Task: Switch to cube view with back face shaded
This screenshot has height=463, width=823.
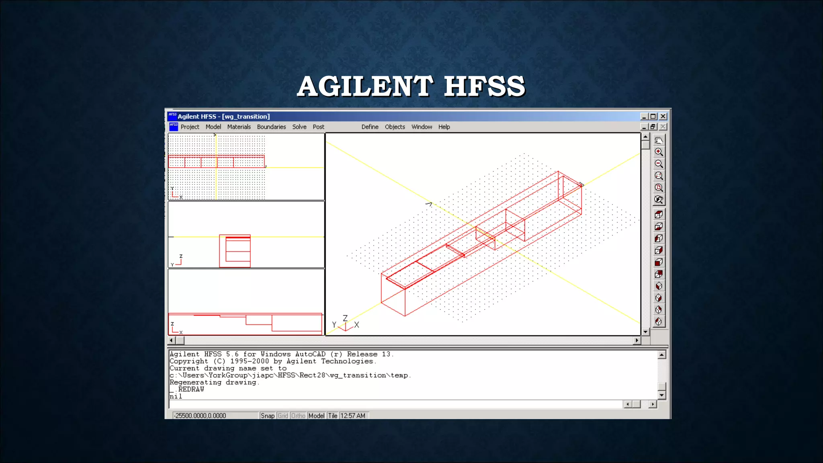Action: click(x=659, y=274)
